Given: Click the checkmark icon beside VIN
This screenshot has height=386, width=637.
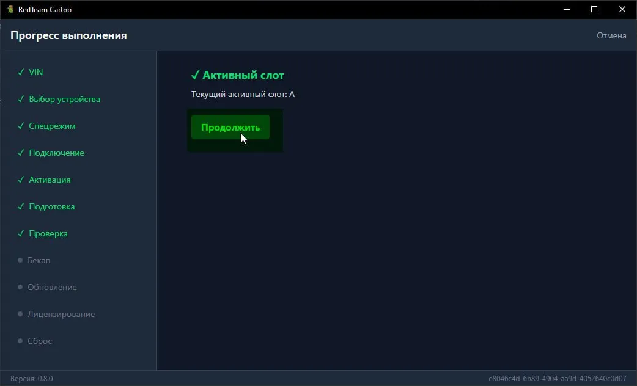Looking at the screenshot, I should tap(21, 72).
